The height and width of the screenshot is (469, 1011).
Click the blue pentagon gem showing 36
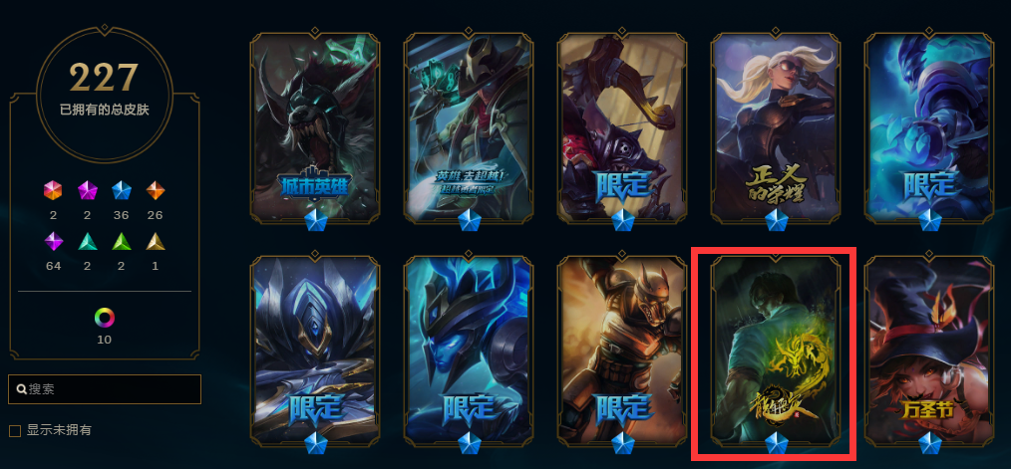(122, 191)
